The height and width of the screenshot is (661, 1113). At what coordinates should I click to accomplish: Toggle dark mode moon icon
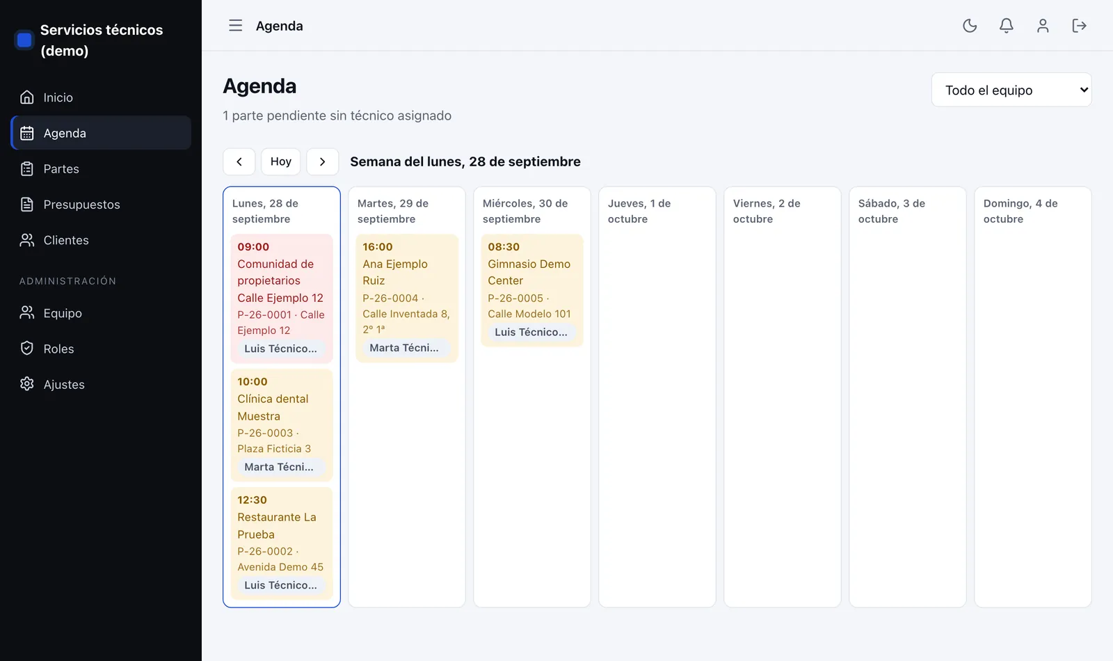[x=970, y=26]
